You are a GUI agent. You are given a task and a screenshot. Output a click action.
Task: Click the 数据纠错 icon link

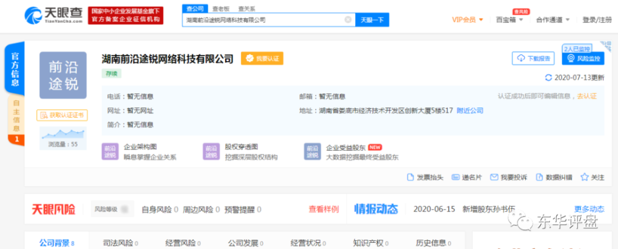(x=554, y=177)
